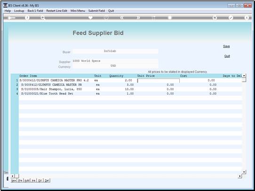The width and height of the screenshot is (255, 191).
Task: Open the Lookup menu
Action: point(19,11)
